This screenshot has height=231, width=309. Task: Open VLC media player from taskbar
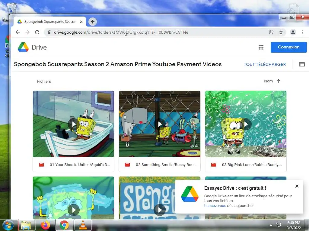coord(83,225)
